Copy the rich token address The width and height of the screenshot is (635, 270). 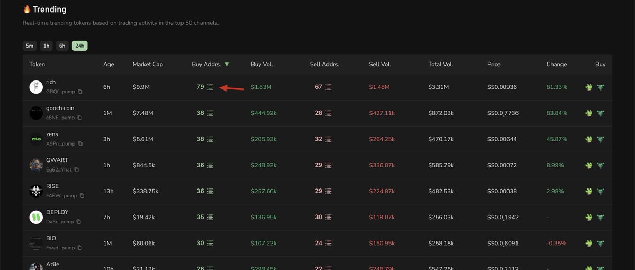(80, 92)
